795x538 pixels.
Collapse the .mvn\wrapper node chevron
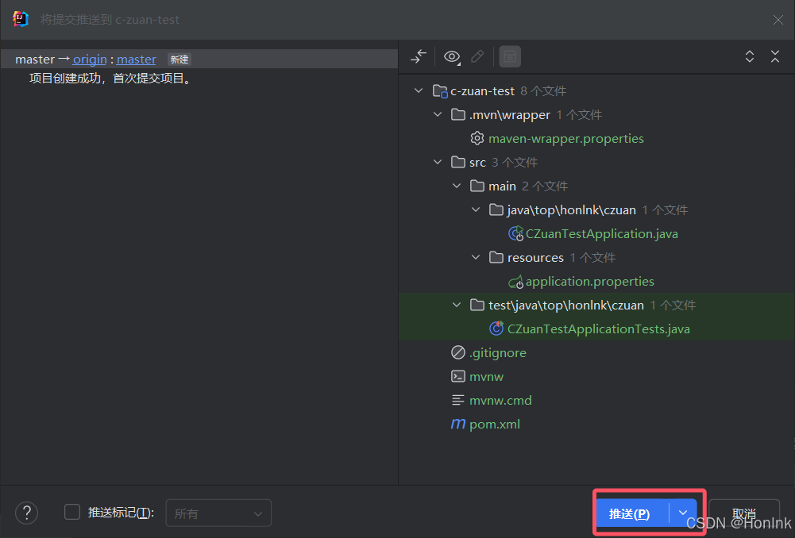[438, 115]
